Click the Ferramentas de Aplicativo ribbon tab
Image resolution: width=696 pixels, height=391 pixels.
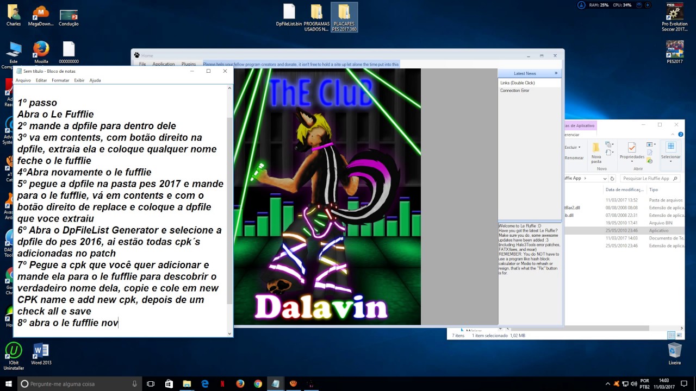tap(580, 125)
